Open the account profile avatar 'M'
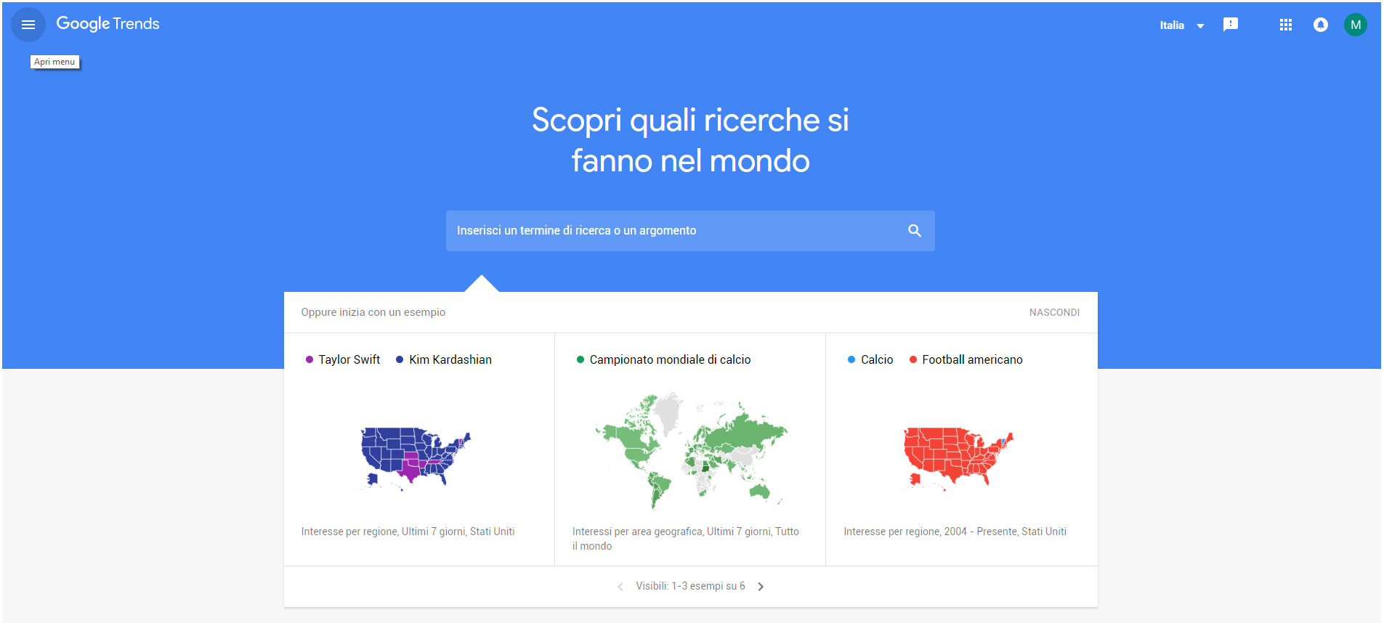 1356,24
